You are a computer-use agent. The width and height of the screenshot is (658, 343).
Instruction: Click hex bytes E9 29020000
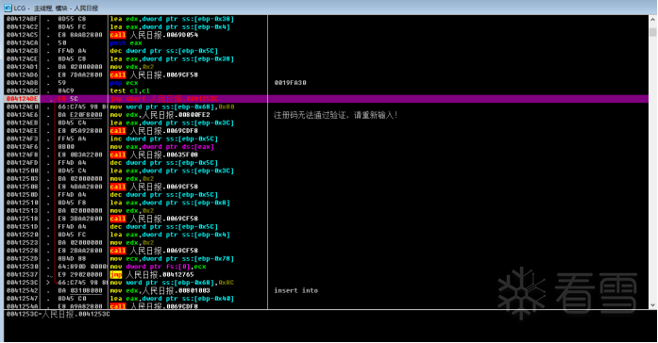point(79,275)
